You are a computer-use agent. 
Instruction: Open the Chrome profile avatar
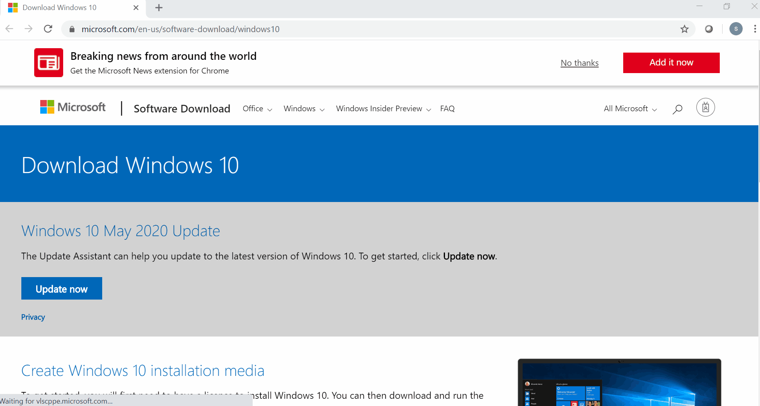tap(736, 29)
